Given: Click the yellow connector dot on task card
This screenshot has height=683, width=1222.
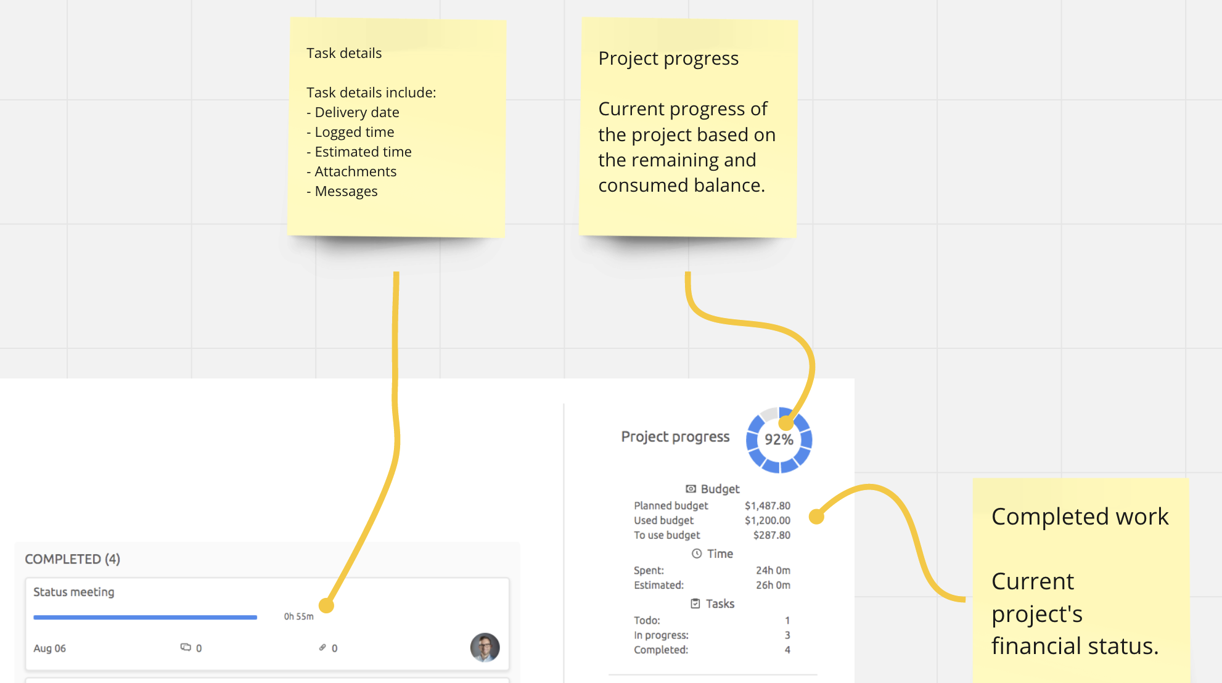Looking at the screenshot, I should point(326,605).
